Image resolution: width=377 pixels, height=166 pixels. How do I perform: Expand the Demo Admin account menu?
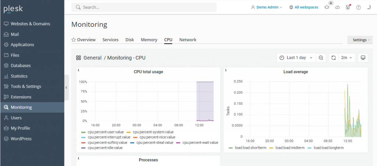point(267,7)
